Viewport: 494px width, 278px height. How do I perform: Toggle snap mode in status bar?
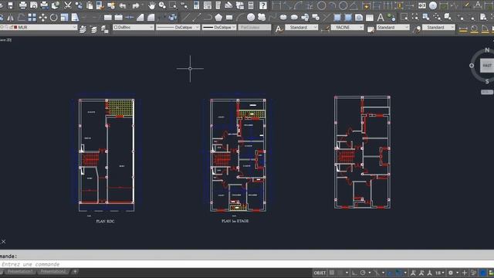click(340, 273)
